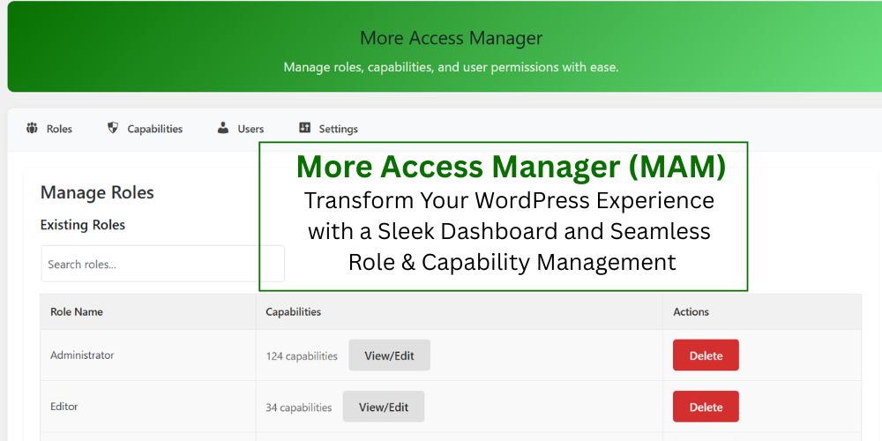882x441 pixels.
Task: View/Edit Editor capabilities
Action: coord(384,407)
